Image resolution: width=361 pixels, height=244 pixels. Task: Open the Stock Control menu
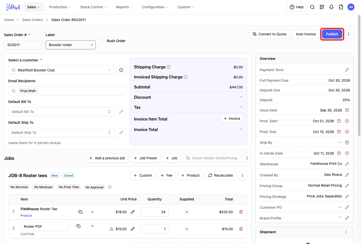(93, 7)
